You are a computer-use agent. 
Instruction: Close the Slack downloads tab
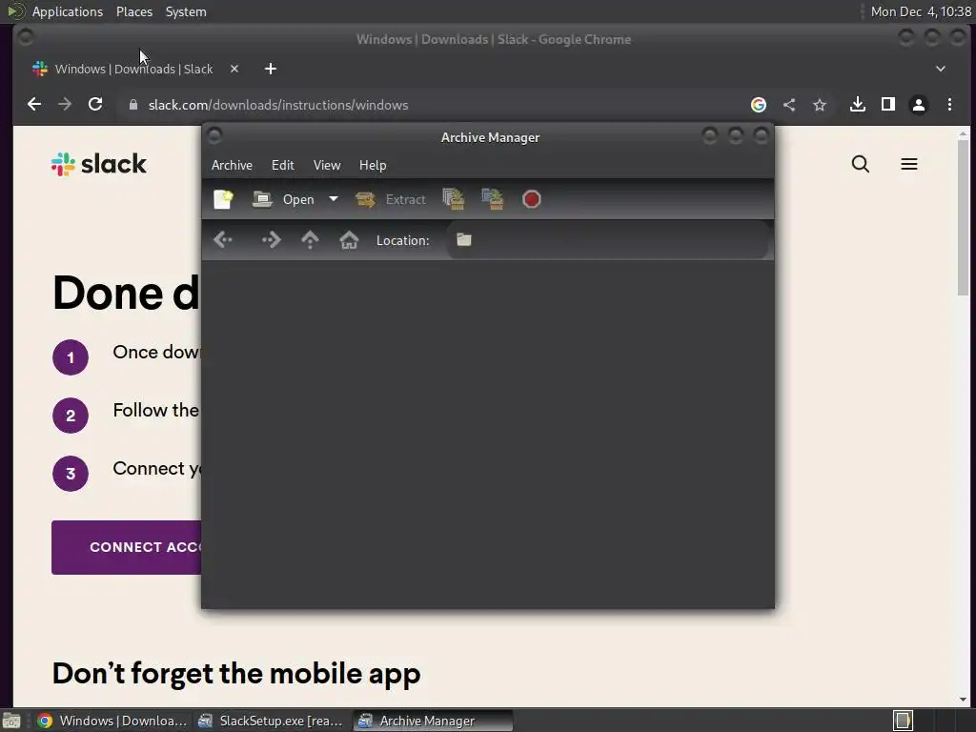234,69
